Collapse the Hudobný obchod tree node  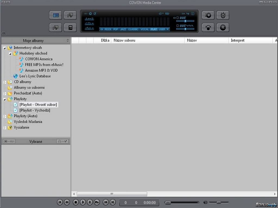10,54
